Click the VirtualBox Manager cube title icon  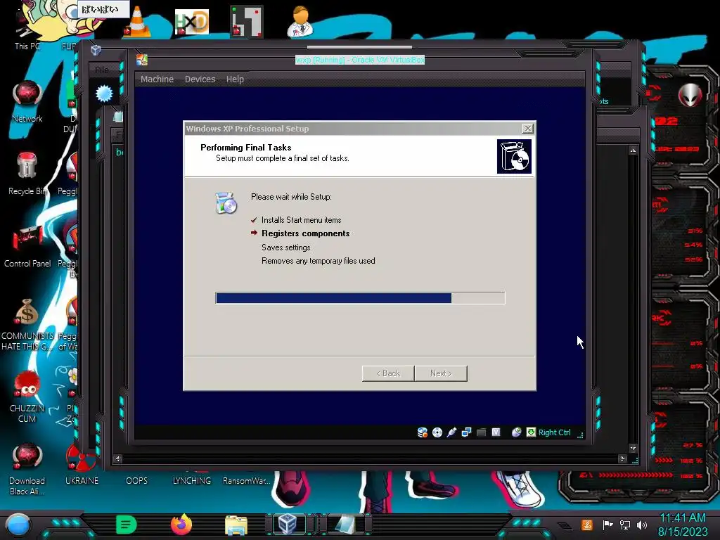tap(96, 50)
